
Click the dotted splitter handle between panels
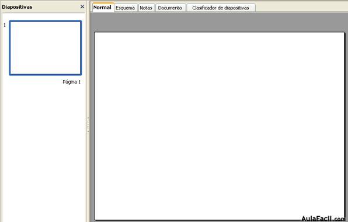pos(88,124)
